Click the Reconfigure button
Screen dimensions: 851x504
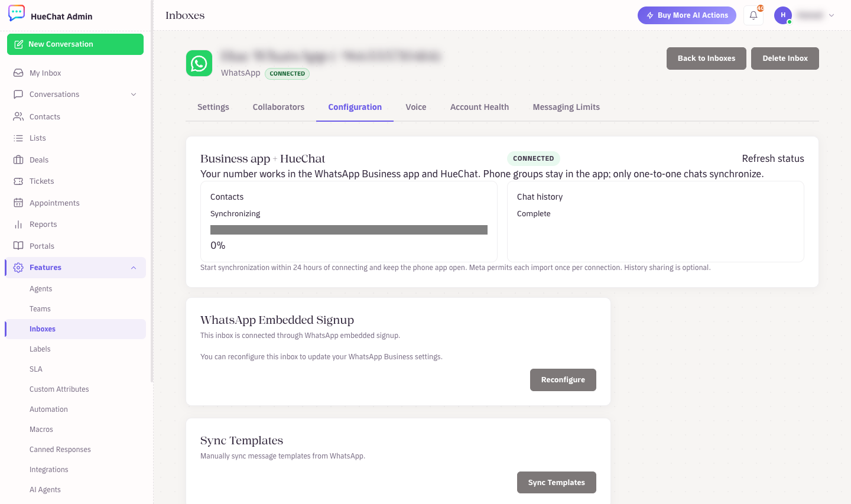[x=563, y=380]
